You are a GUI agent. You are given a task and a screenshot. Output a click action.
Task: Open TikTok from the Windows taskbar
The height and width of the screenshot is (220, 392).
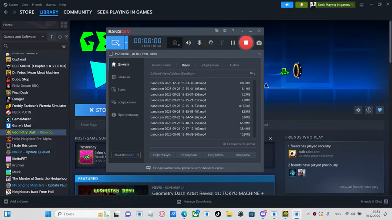218,214
